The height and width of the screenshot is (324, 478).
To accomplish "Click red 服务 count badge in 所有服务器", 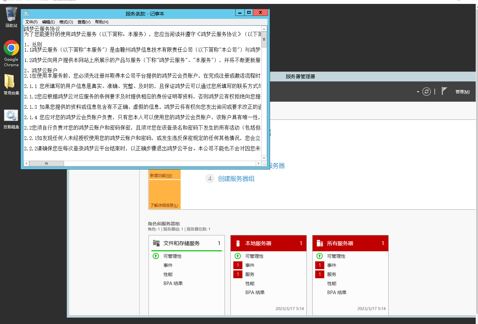I will (x=320, y=274).
